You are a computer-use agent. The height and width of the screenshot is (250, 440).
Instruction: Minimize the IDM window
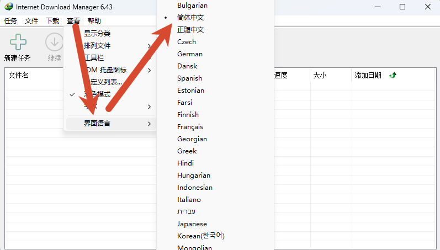378,7
